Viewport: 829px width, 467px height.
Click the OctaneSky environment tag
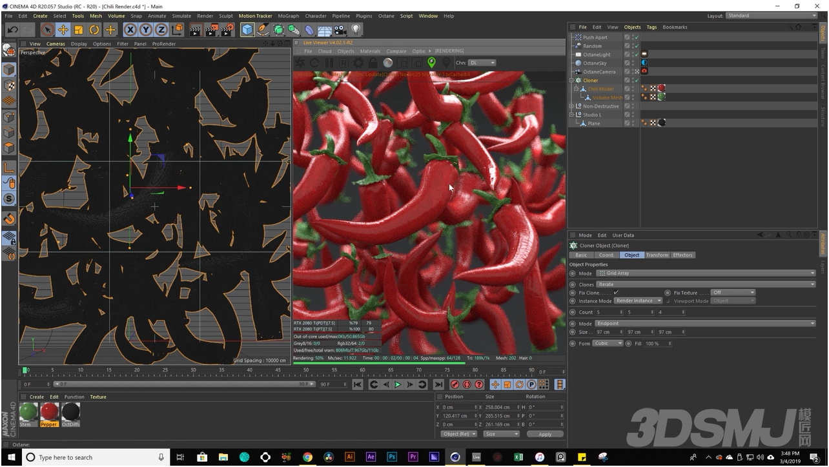[x=644, y=63]
